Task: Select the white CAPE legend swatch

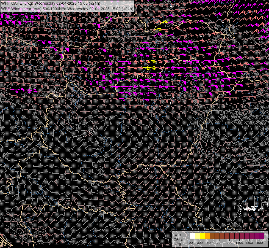Action: (193, 236)
